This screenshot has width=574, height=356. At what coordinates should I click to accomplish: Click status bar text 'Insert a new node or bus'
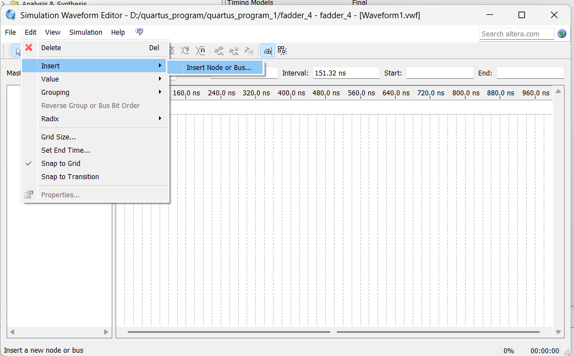pyautogui.click(x=43, y=350)
